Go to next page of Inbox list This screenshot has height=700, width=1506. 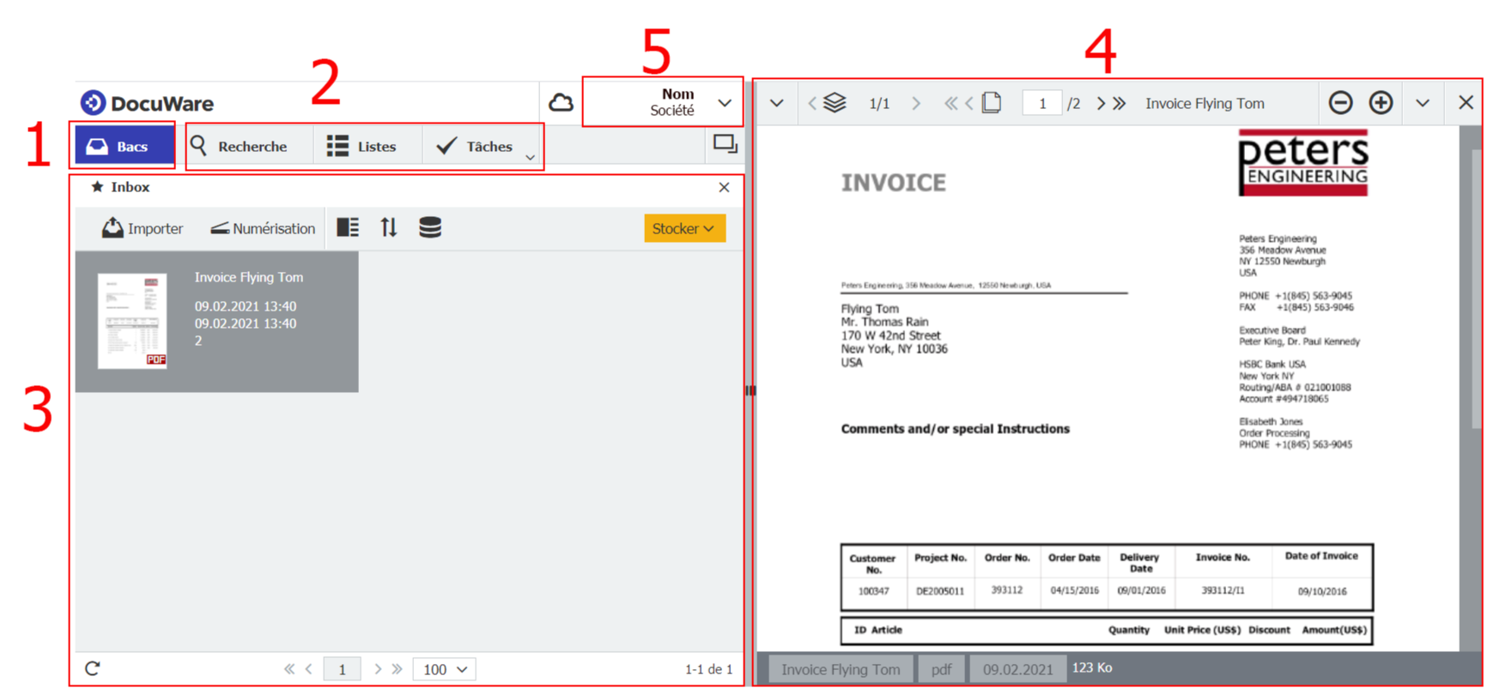[378, 669]
